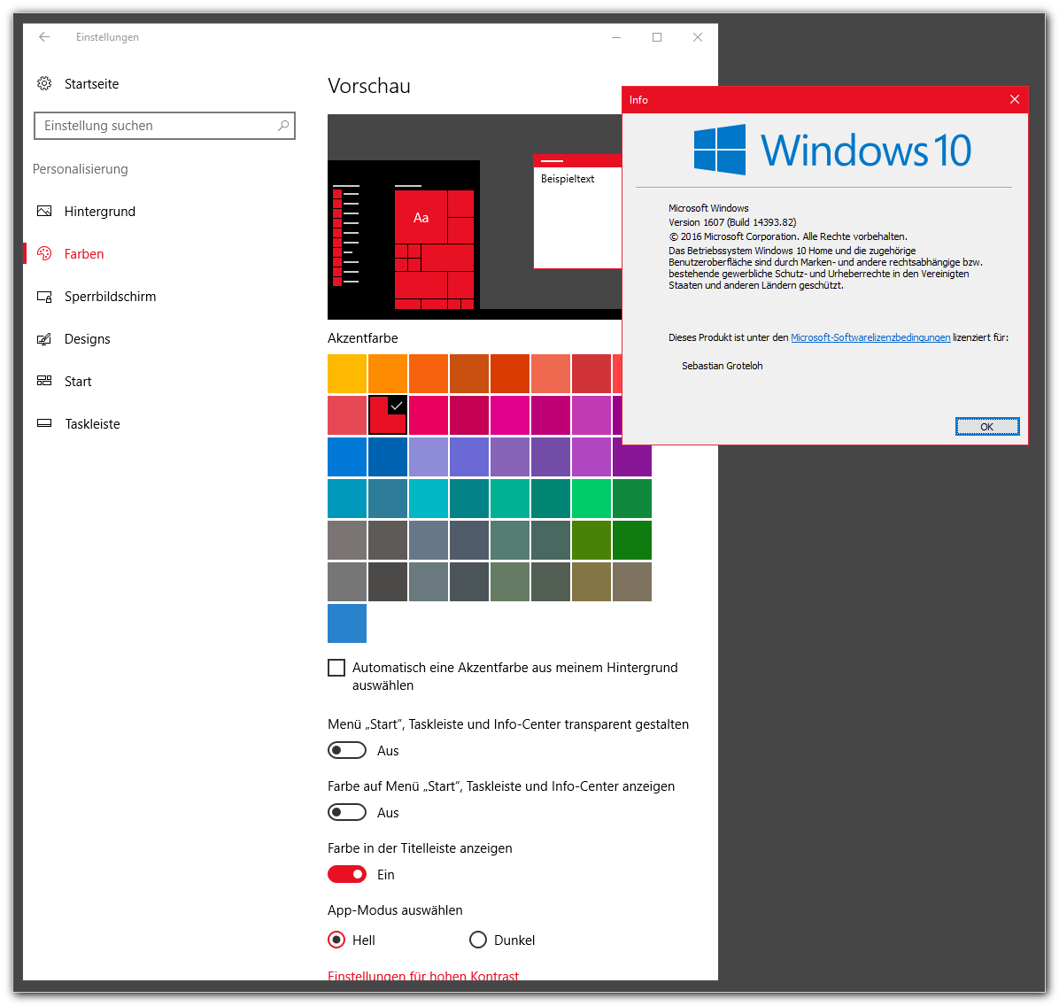Pick the selected red accent swatch
The width and height of the screenshot is (1059, 1006).
pos(388,414)
